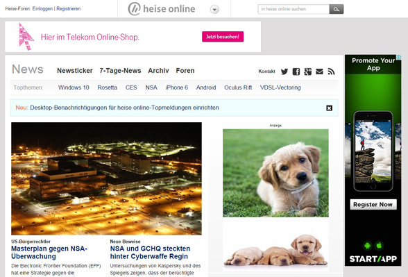Image resolution: width=408 pixels, height=277 pixels.
Task: Open the Newsticker tab
Action: (75, 71)
